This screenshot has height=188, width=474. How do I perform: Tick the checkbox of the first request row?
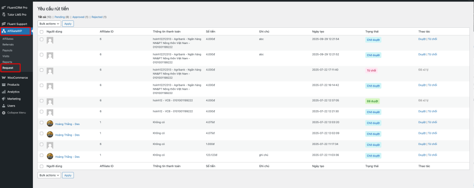click(x=42, y=39)
